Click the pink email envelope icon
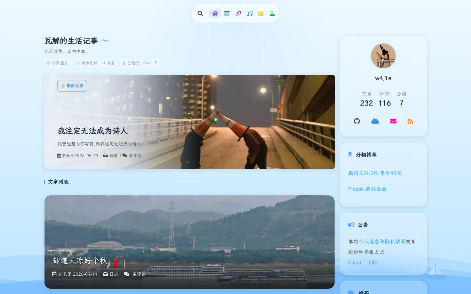The width and height of the screenshot is (471, 294). click(393, 121)
